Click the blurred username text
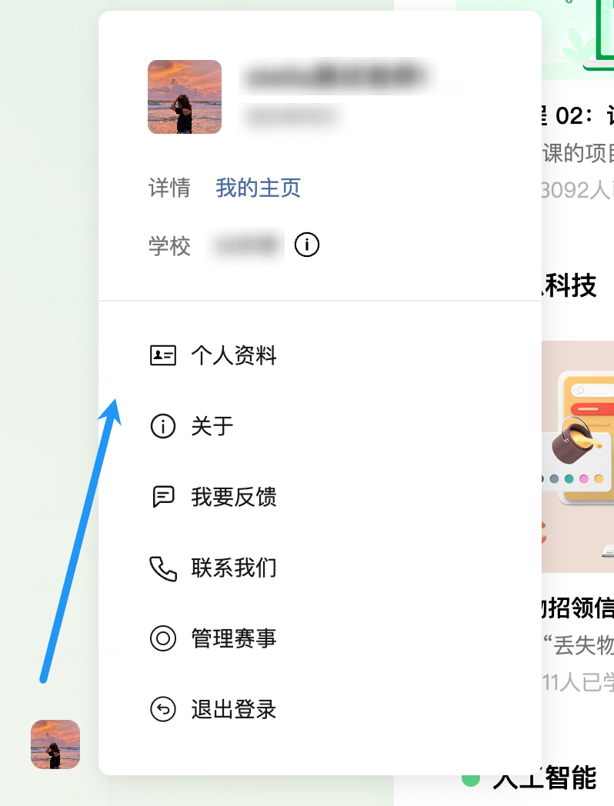 coord(337,76)
